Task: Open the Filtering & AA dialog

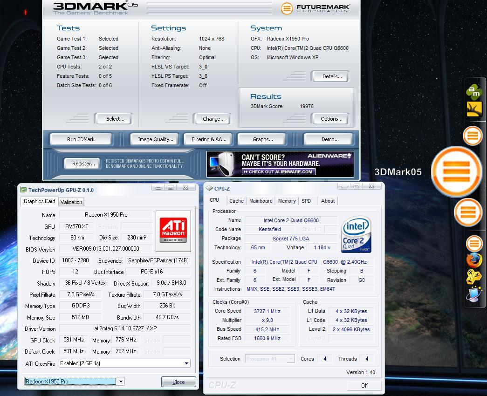Action: coord(209,139)
